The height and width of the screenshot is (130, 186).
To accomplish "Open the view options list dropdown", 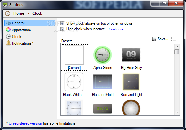I will [x=174, y=39].
